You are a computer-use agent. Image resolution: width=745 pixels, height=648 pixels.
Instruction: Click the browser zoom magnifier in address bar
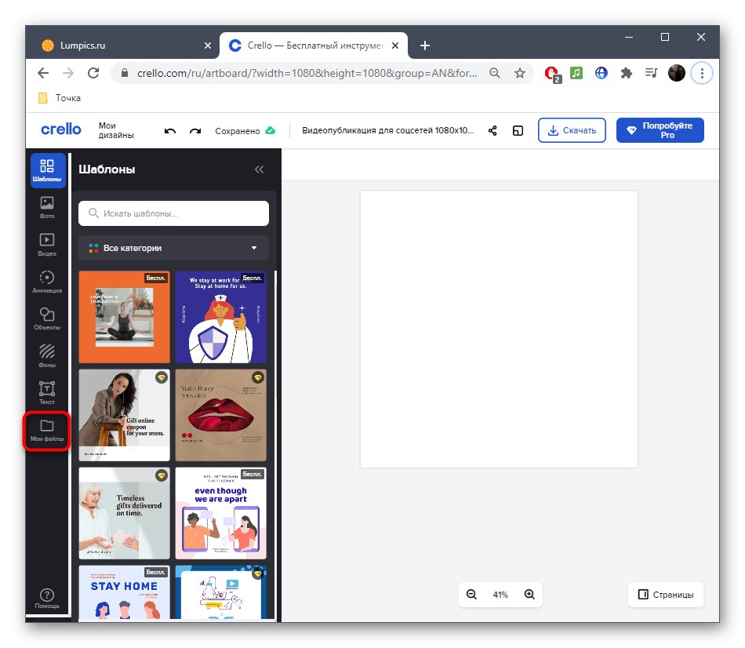495,73
